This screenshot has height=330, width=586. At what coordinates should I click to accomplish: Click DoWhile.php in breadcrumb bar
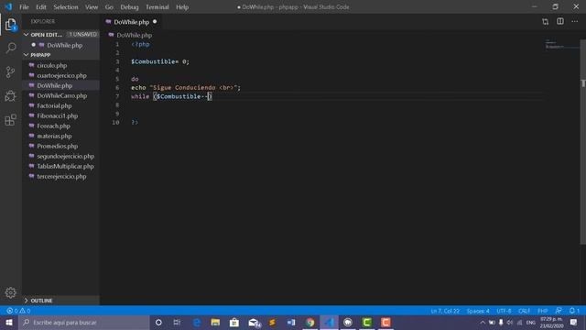[x=135, y=35]
